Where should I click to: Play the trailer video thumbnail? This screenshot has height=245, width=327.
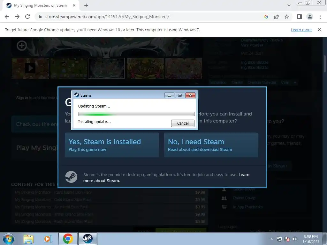(x=30, y=68)
